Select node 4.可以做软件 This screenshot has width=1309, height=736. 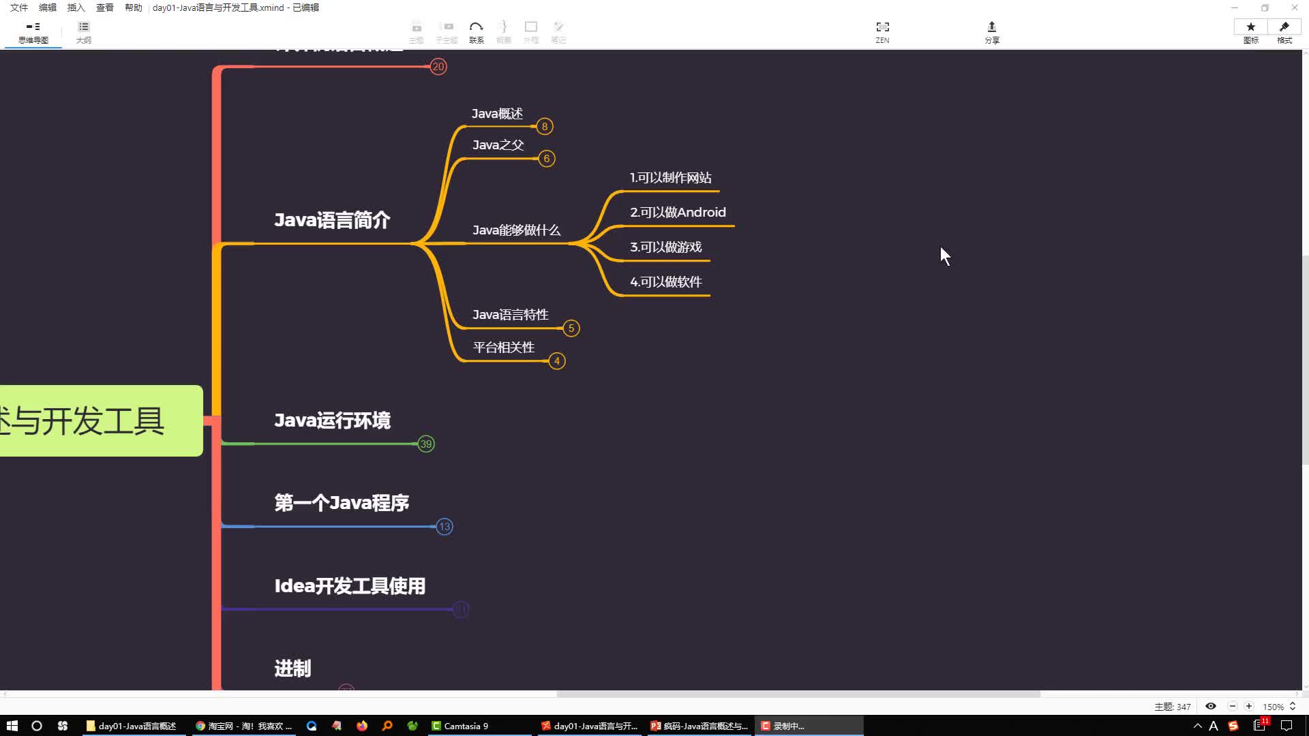pyautogui.click(x=665, y=282)
